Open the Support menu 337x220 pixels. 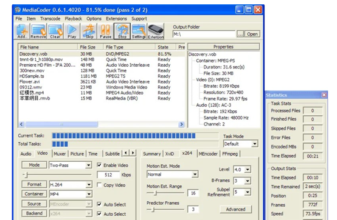(x=139, y=19)
